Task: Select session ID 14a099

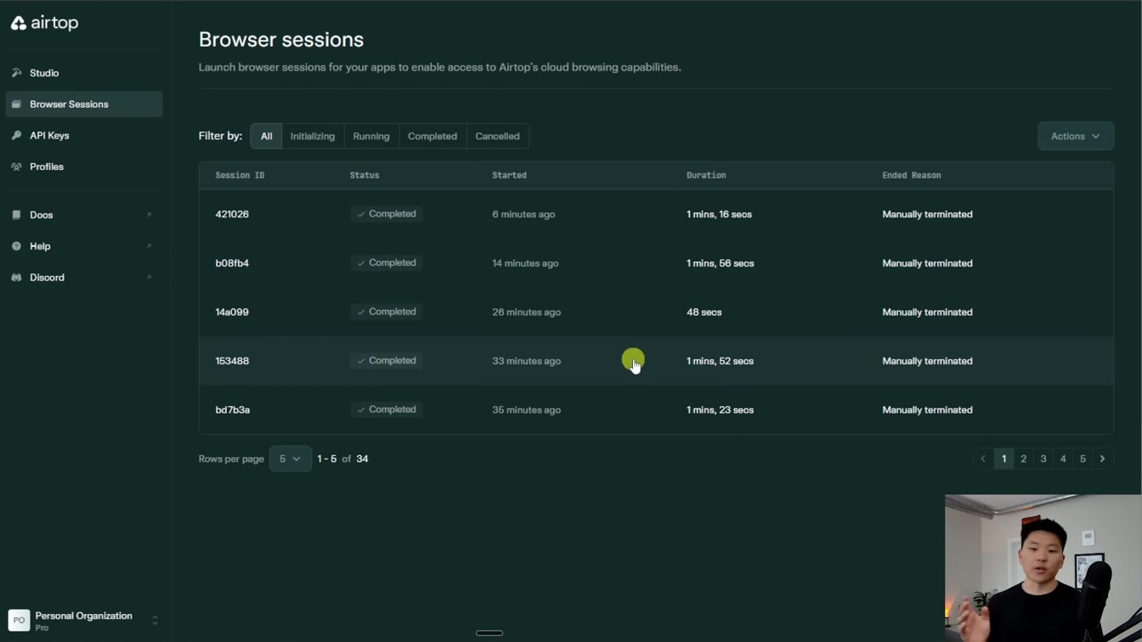Action: [232, 312]
